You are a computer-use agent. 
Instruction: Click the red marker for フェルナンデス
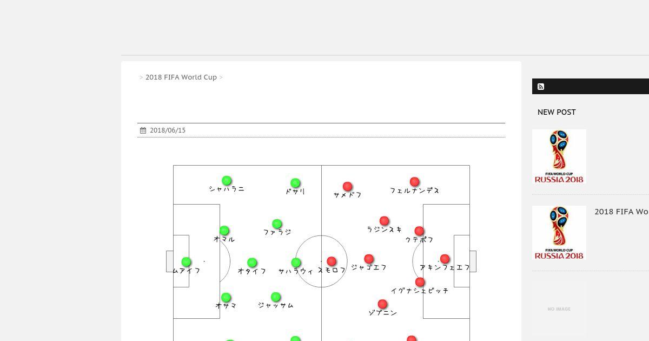click(414, 182)
